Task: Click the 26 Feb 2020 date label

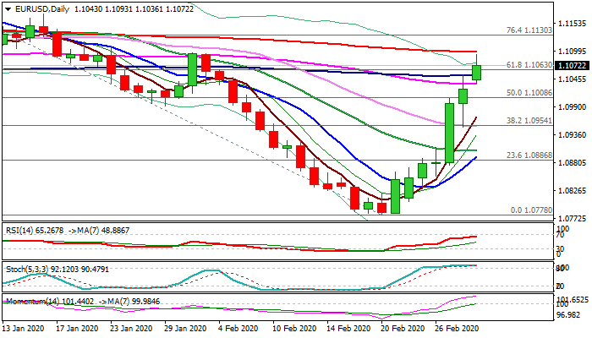Action: 457,328
